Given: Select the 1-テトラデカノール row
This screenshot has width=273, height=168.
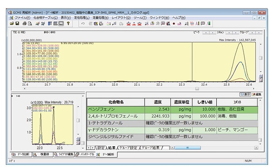Looking at the screenshot, I should tap(172, 123).
